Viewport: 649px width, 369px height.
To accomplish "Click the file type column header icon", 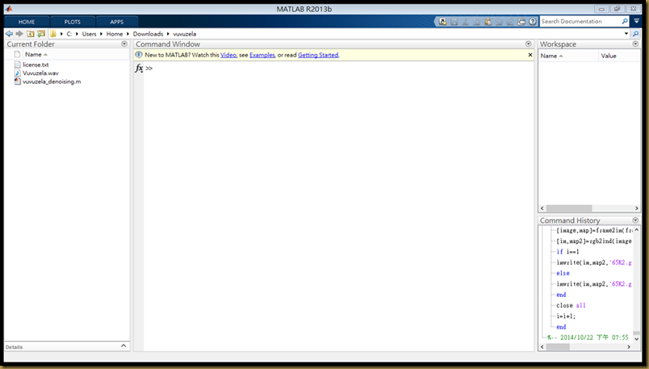I will [x=17, y=54].
